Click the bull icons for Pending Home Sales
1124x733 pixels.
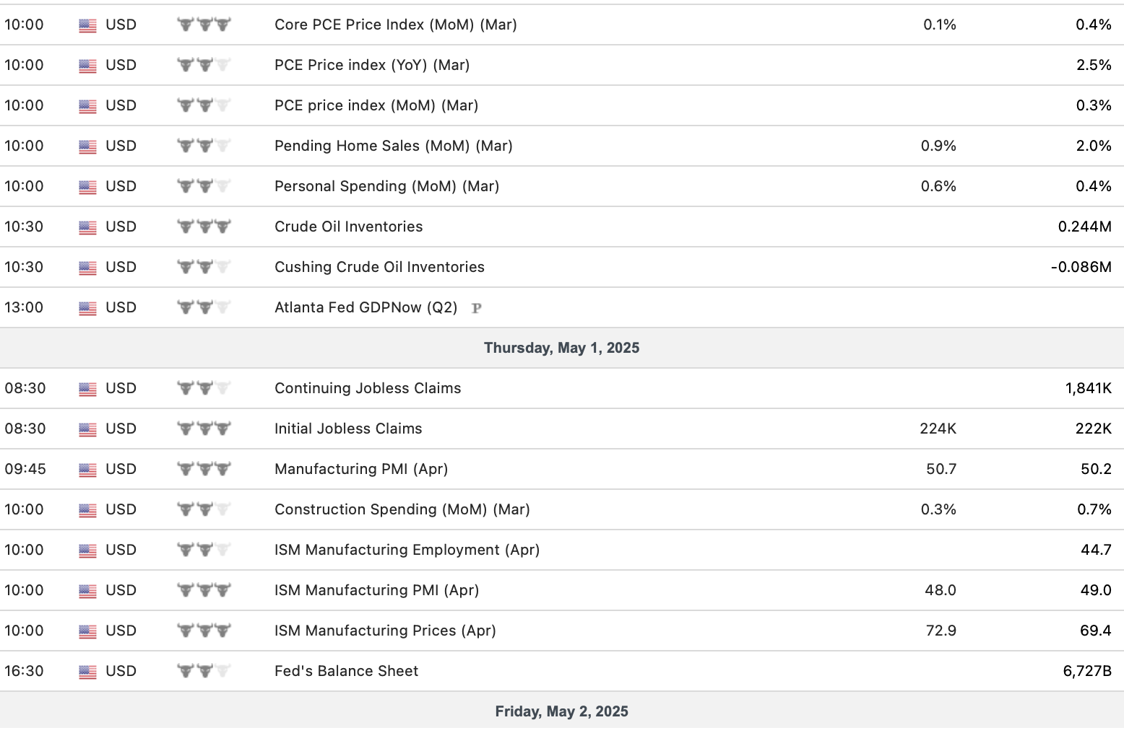204,146
